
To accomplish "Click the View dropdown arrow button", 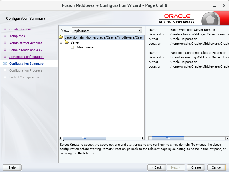I will (x=140, y=31).
